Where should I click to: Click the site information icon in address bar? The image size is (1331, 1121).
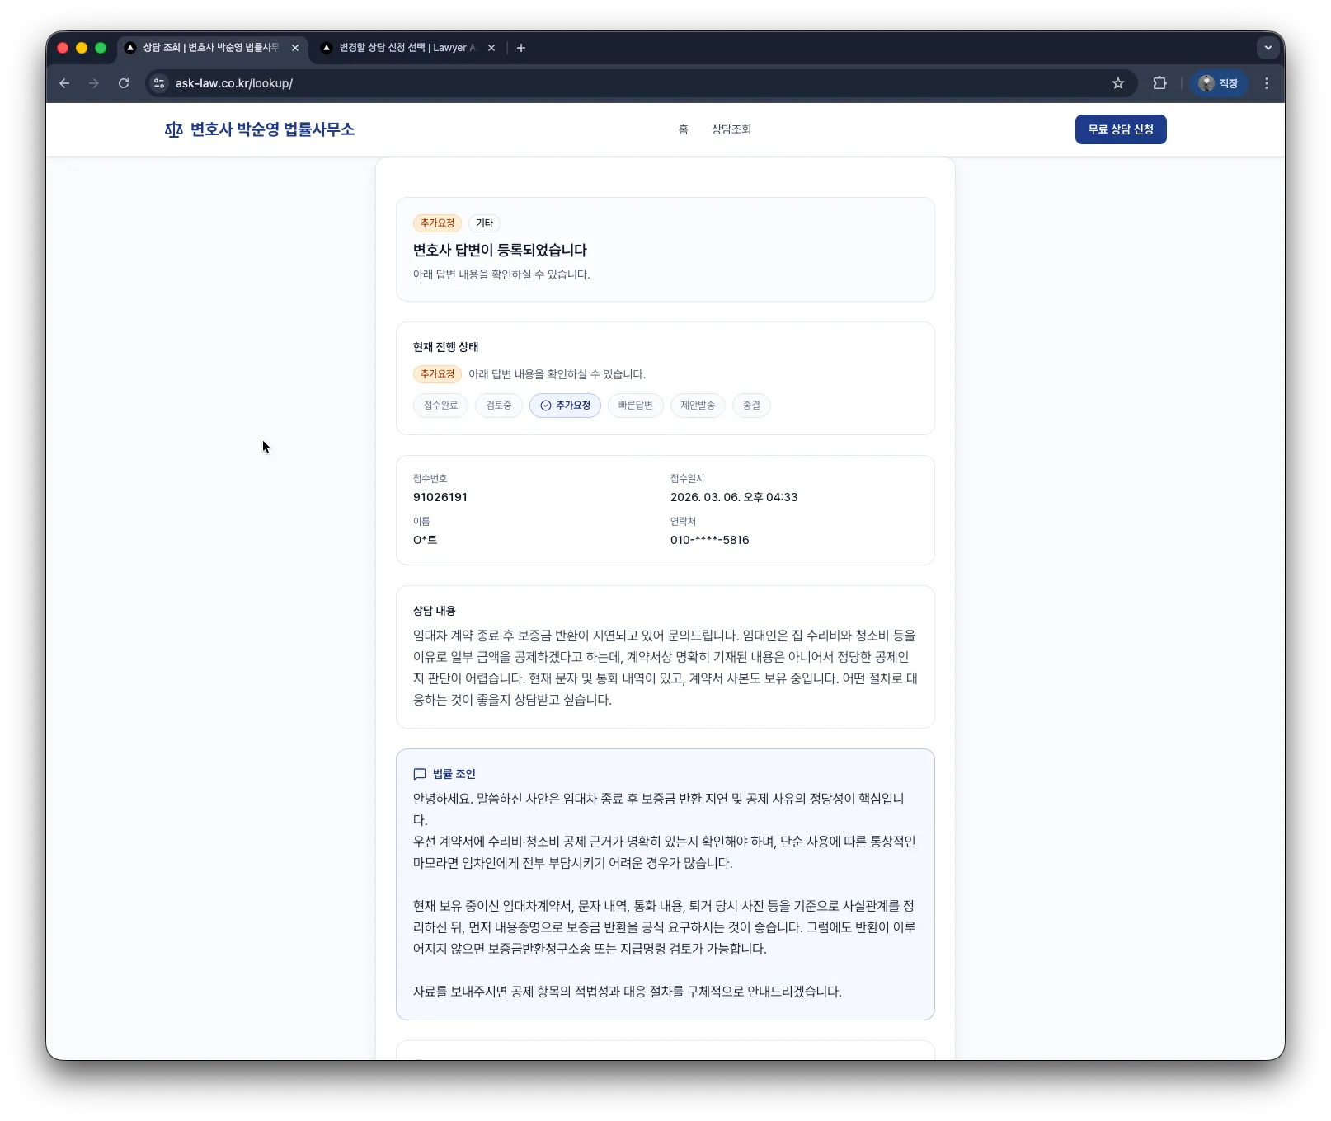158,83
